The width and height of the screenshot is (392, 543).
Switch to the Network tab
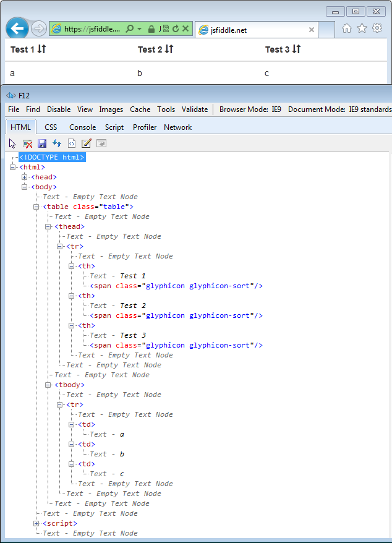tap(178, 127)
